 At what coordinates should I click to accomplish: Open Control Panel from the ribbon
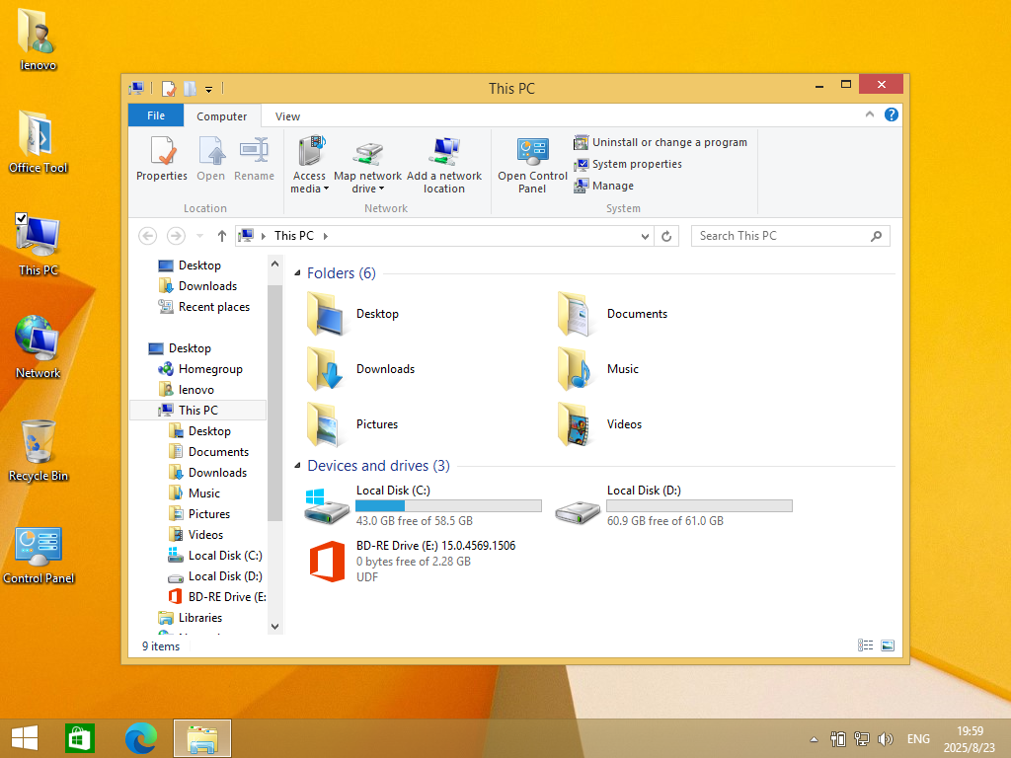(x=532, y=154)
